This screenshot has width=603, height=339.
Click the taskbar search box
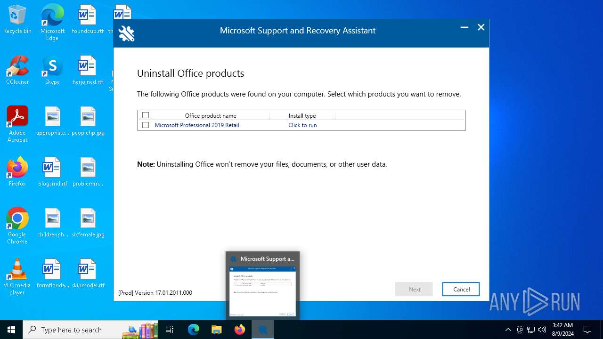tap(91, 330)
